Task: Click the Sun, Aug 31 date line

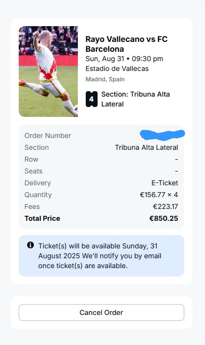Action: (x=124, y=59)
